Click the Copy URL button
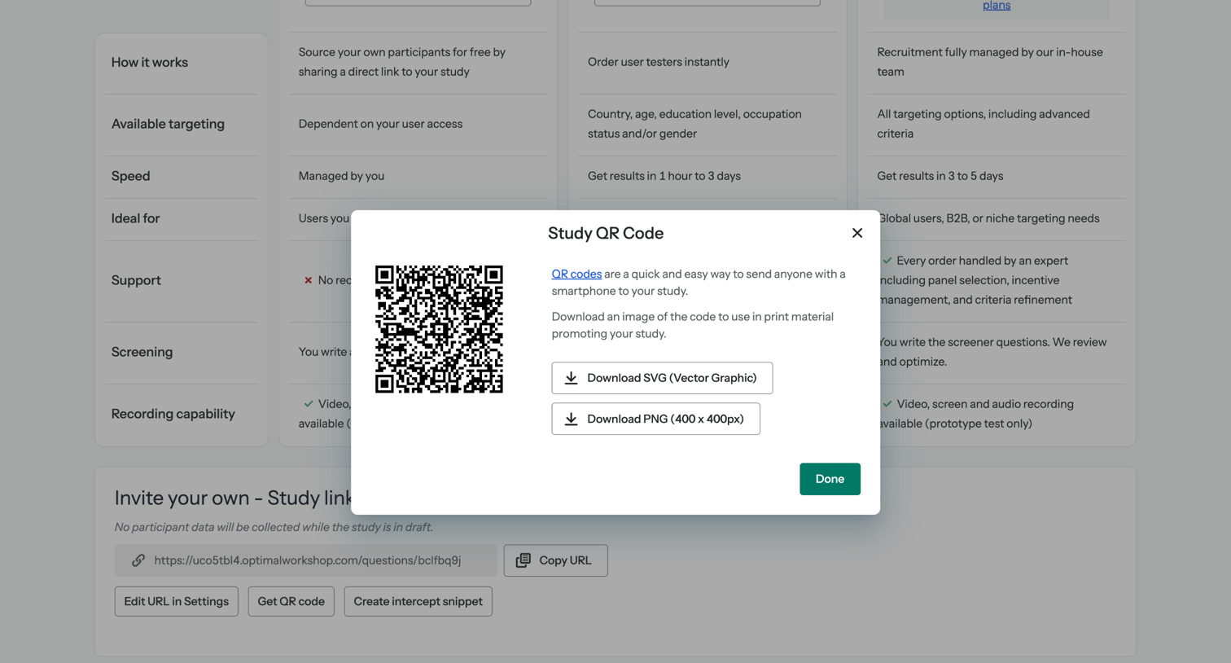This screenshot has width=1231, height=663. click(556, 560)
